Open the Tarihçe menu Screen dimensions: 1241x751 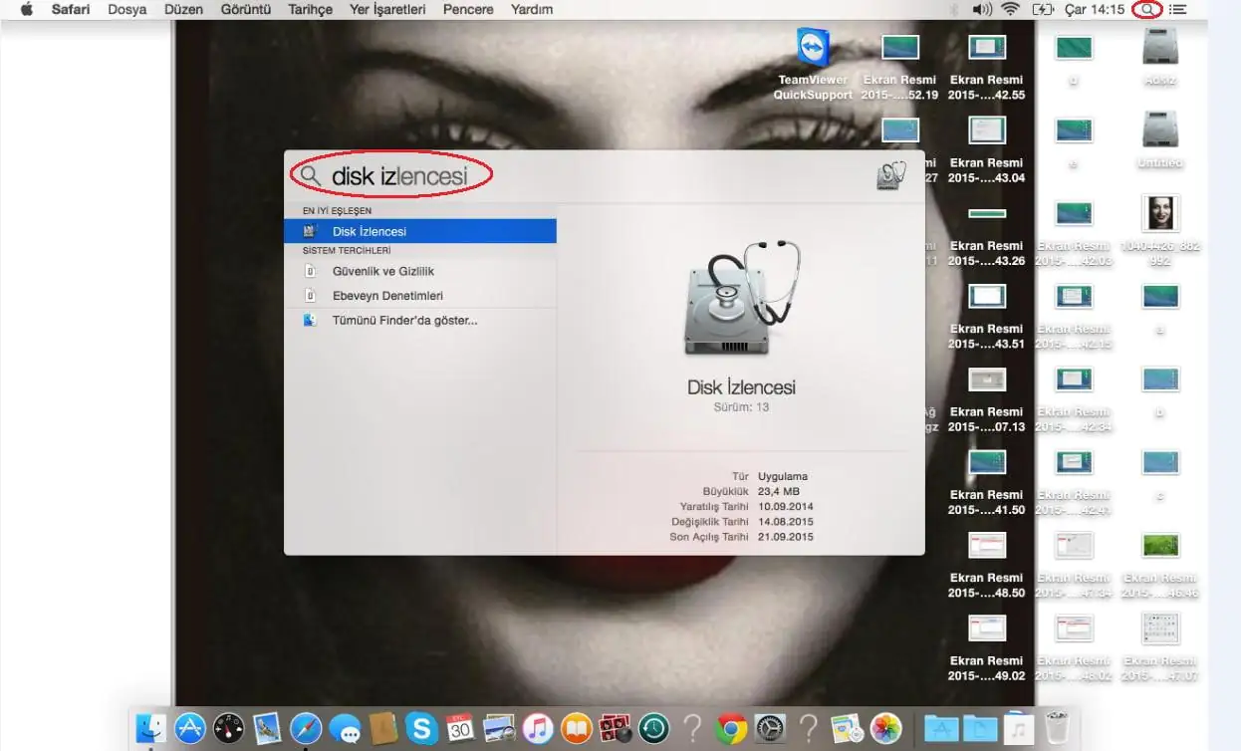pyautogui.click(x=310, y=9)
